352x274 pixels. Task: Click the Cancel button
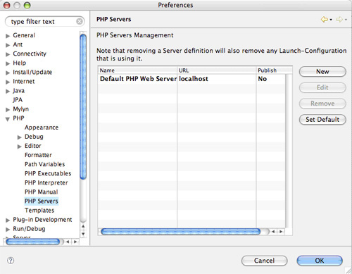pyautogui.click(x=264, y=261)
